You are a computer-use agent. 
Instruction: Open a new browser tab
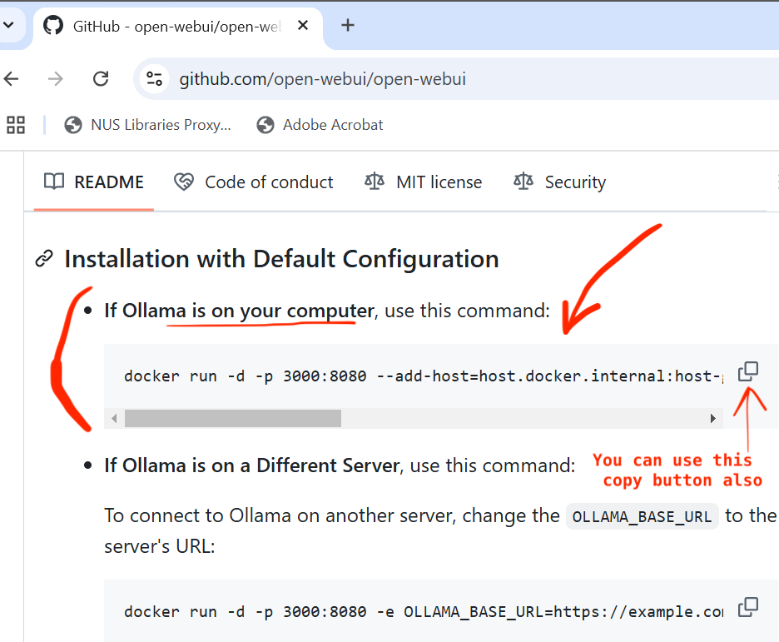point(348,25)
